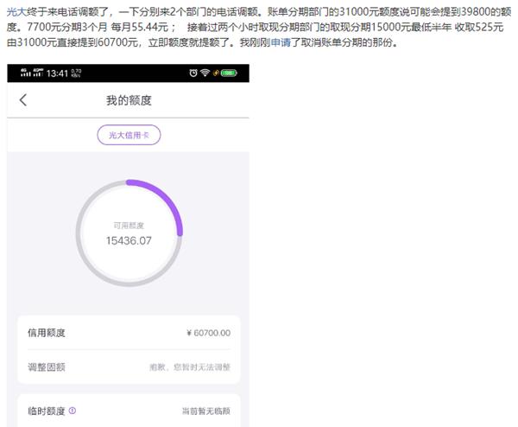Click the 我的额度 page title
The width and height of the screenshot is (518, 427).
[x=129, y=100]
